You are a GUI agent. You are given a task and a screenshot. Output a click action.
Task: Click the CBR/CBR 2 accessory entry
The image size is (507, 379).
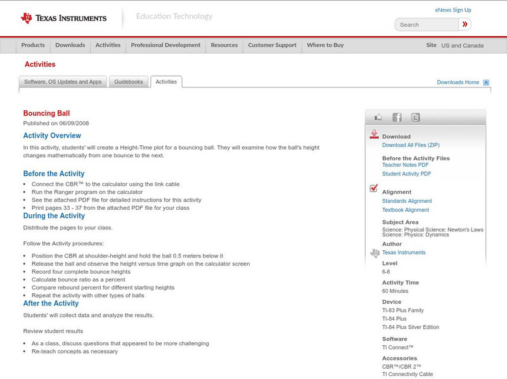(x=402, y=367)
